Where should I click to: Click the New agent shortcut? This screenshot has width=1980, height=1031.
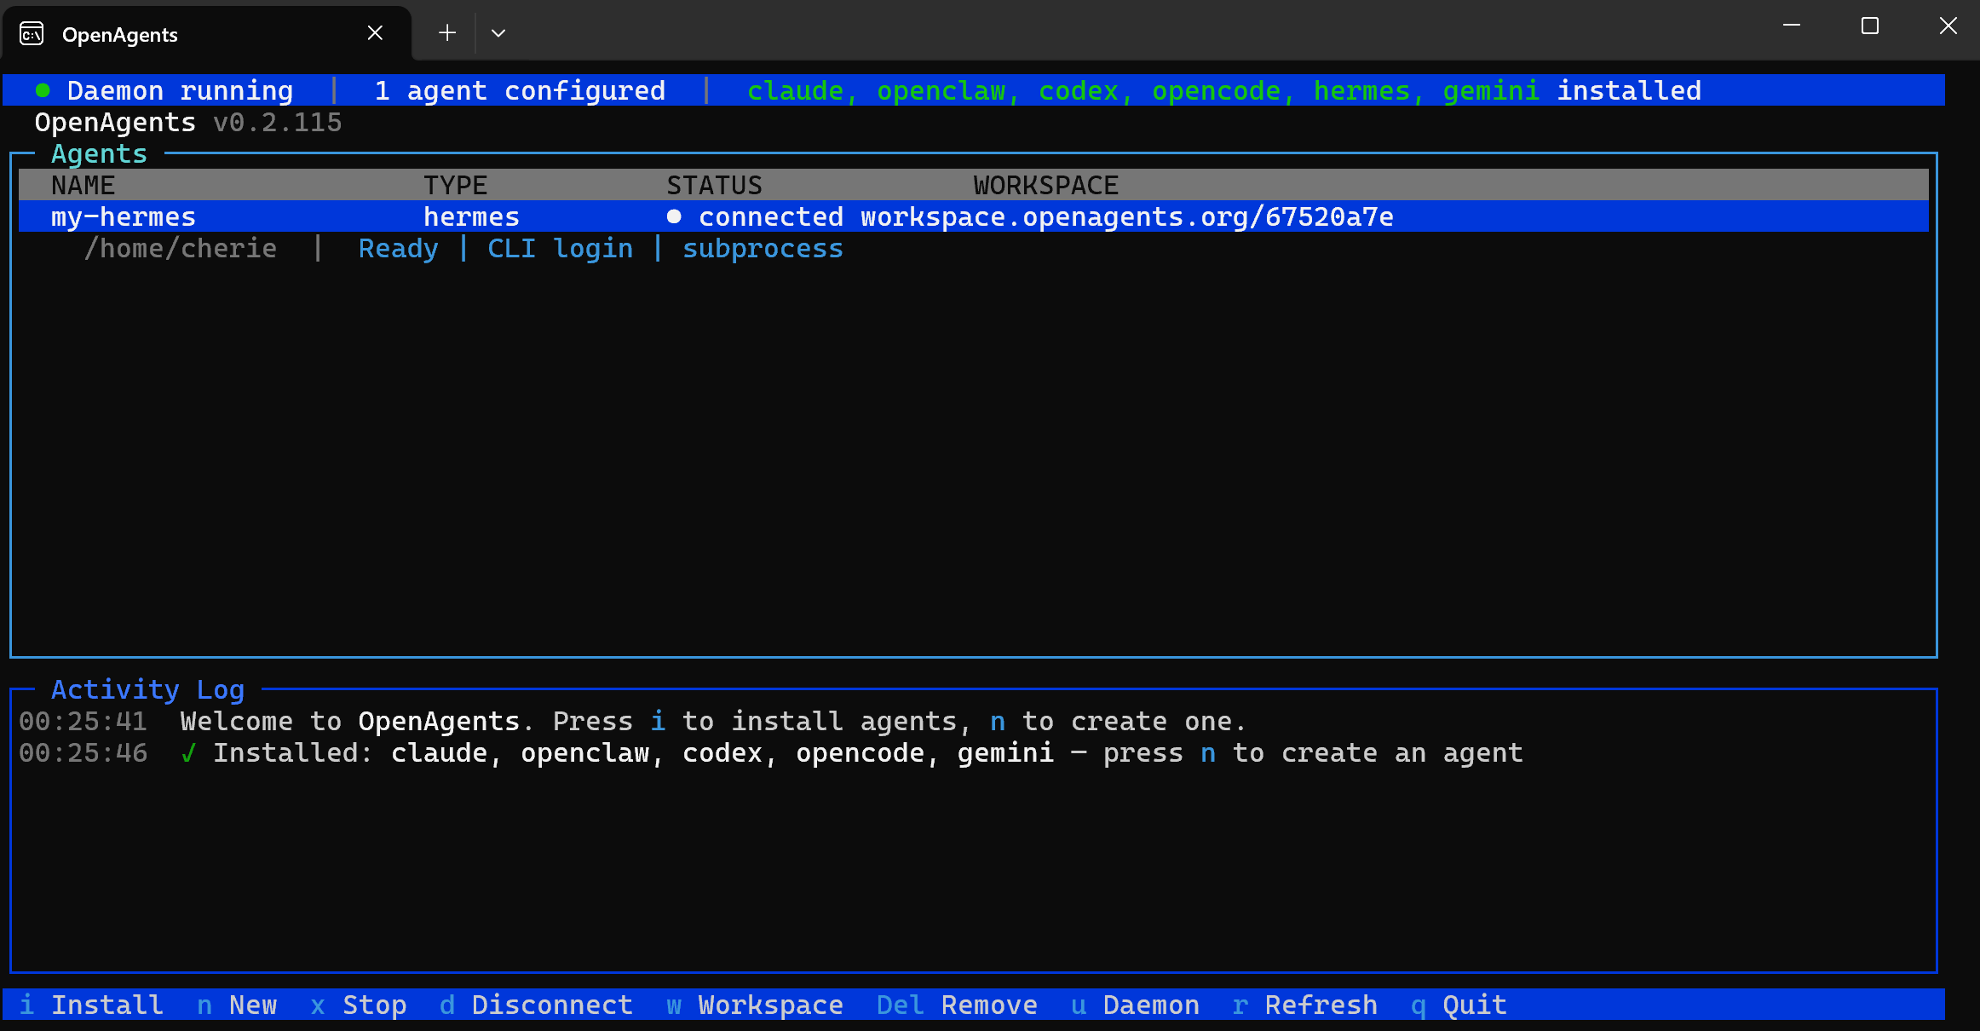click(x=237, y=1005)
